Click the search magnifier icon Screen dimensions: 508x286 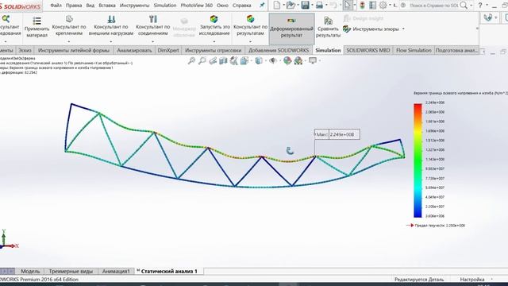pyautogui.click(x=464, y=6)
